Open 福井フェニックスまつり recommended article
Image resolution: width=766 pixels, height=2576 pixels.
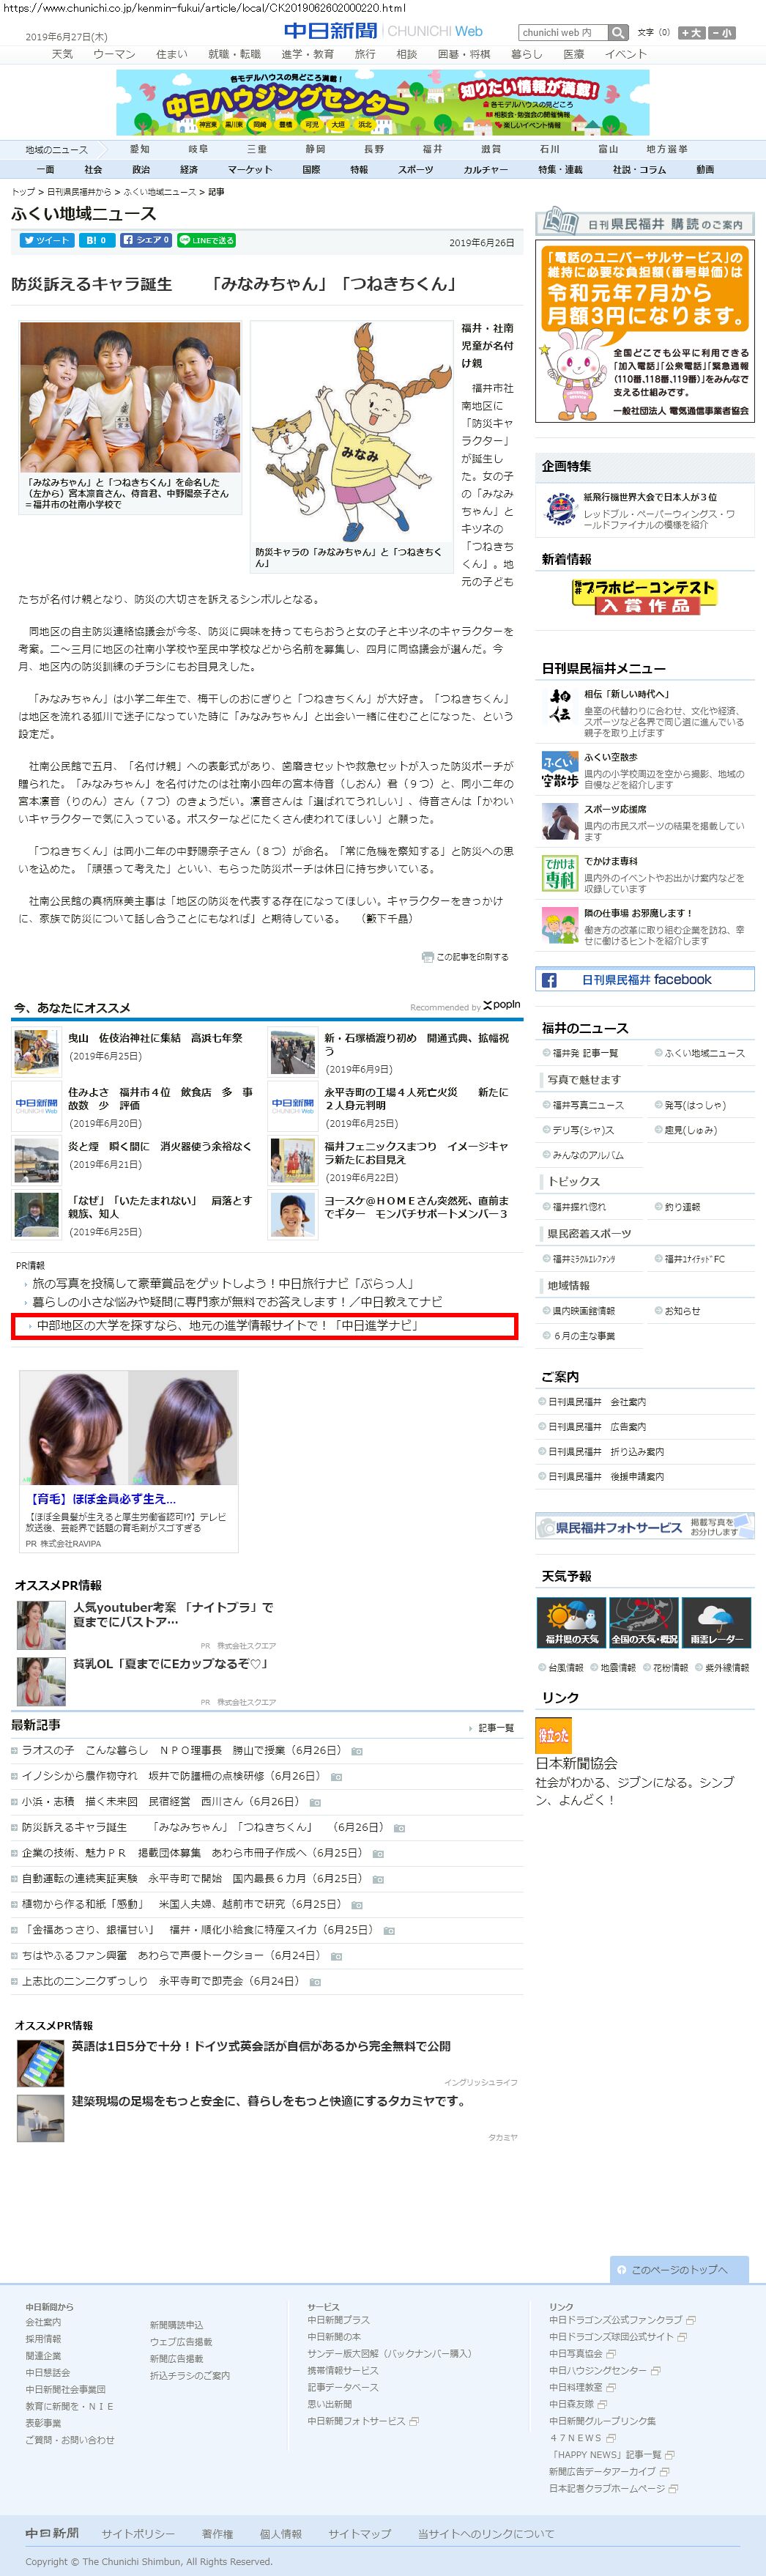coord(416,1153)
